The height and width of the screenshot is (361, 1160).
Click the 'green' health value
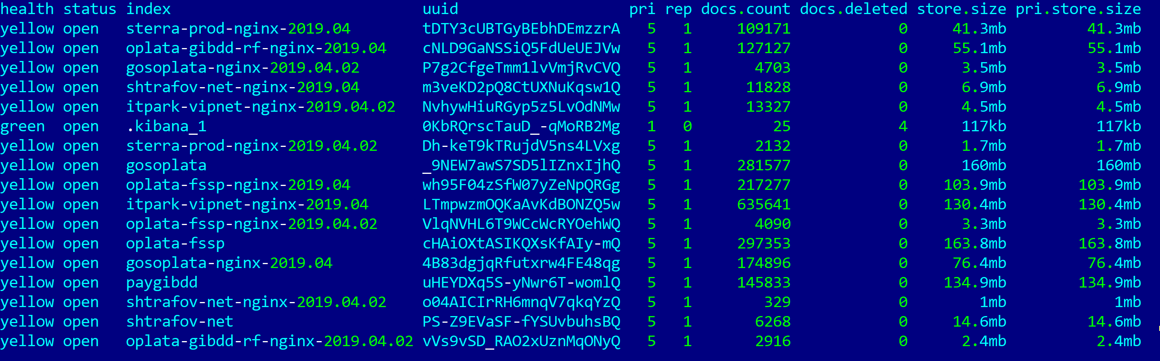(x=23, y=127)
